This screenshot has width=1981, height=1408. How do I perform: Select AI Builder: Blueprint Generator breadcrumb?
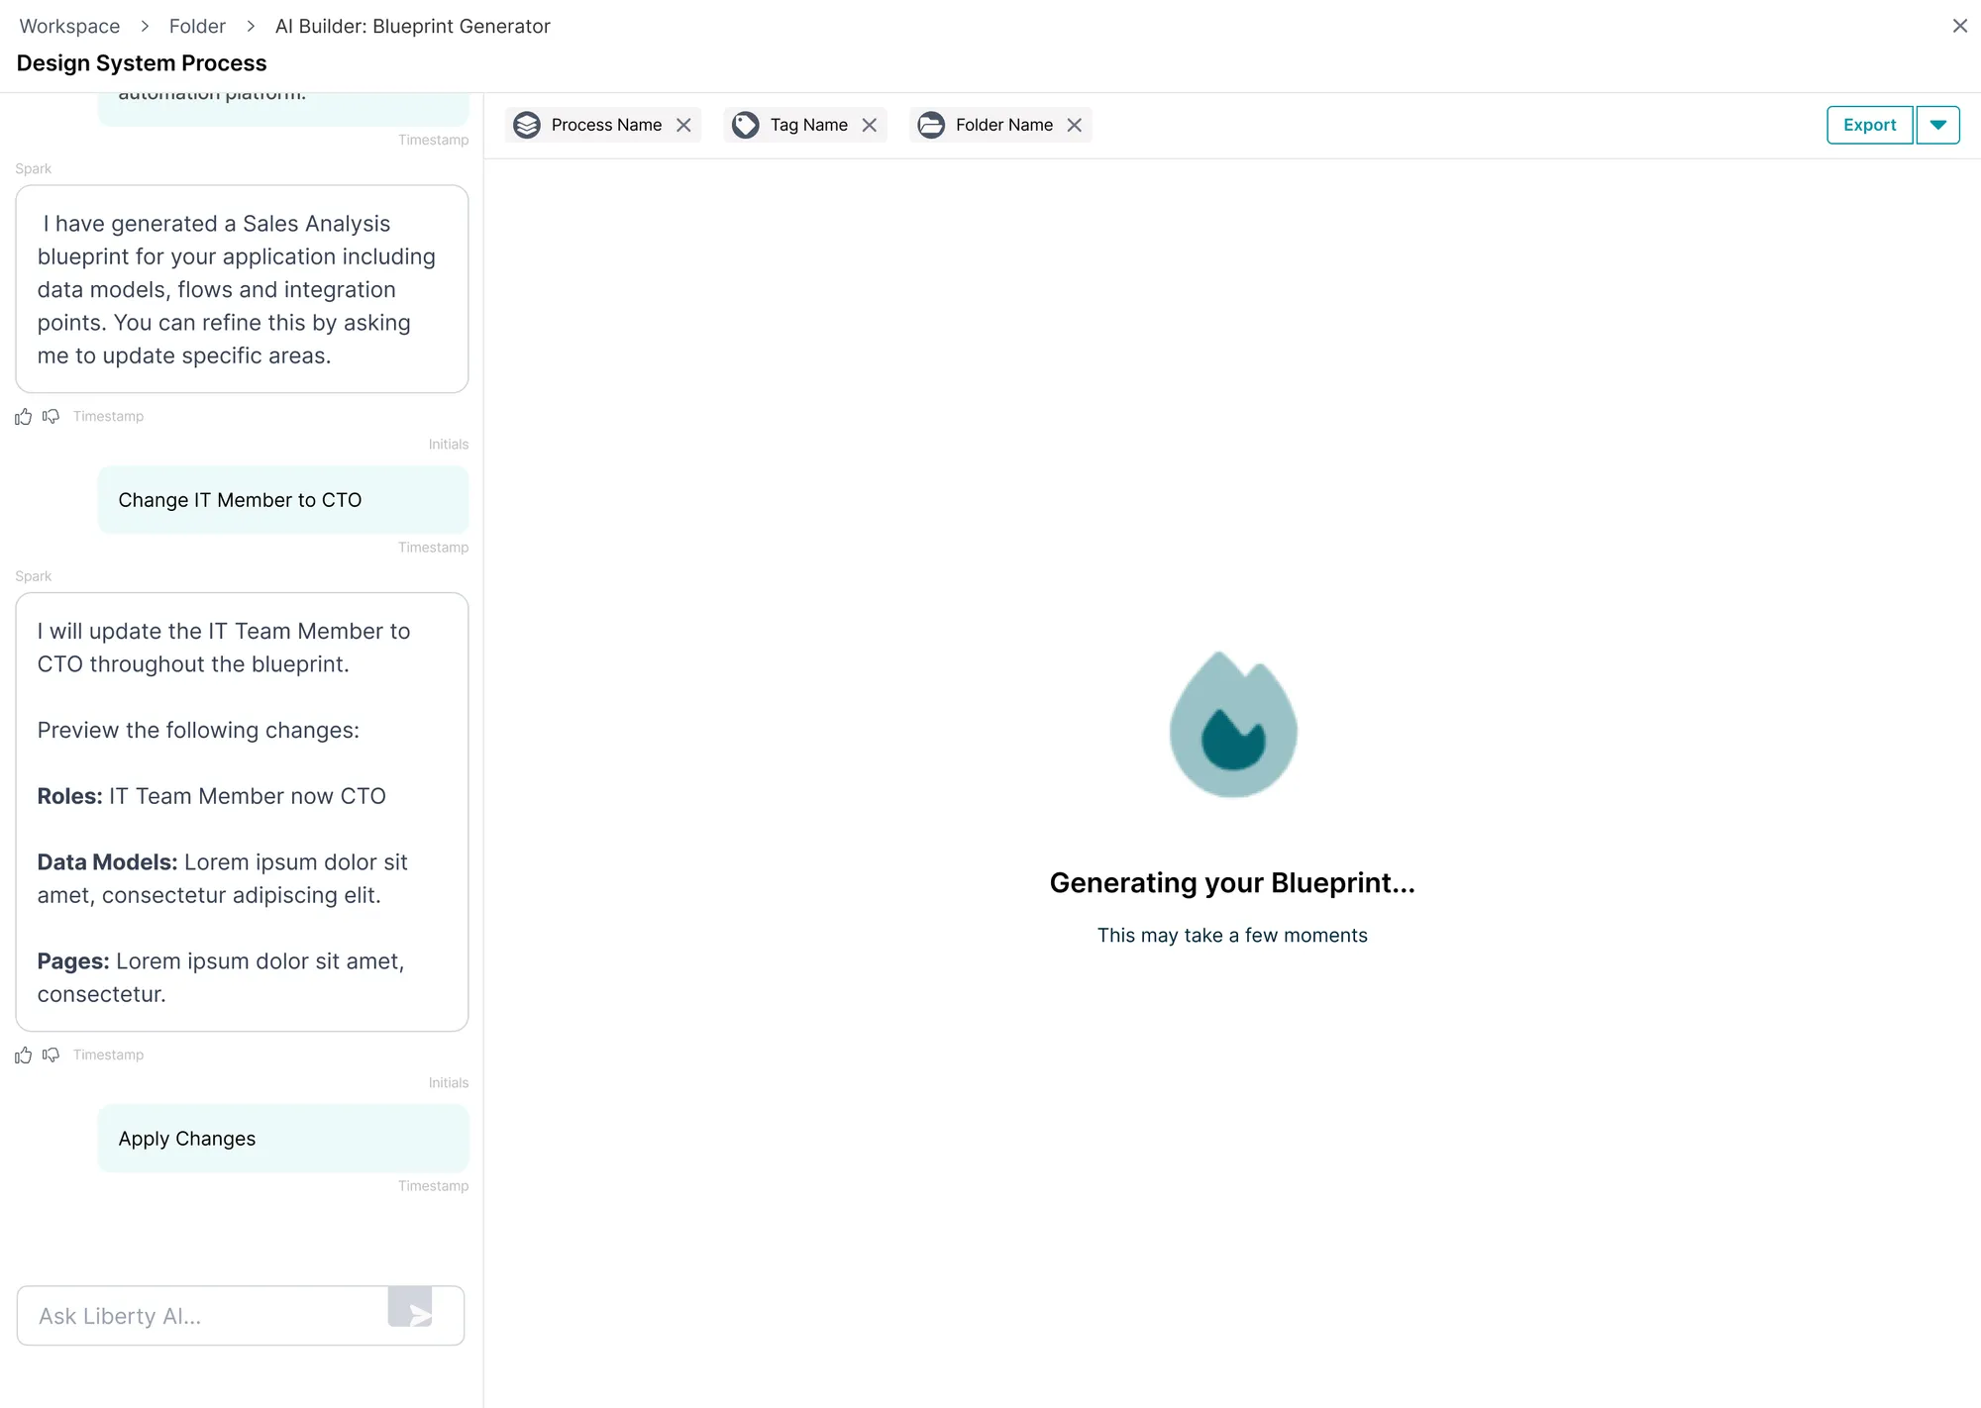click(x=413, y=26)
